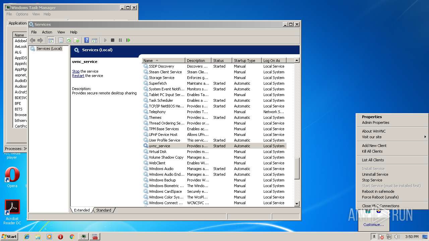This screenshot has height=241, width=429.
Task: Click the volume speaker tray icon
Action: [397, 237]
